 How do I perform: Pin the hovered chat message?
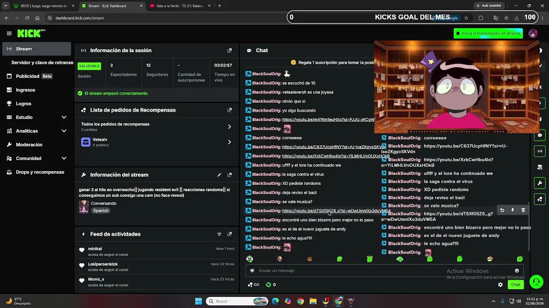(x=513, y=210)
